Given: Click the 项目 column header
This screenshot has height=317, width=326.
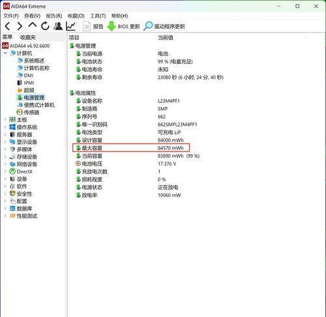Looking at the screenshot, I should [74, 38].
